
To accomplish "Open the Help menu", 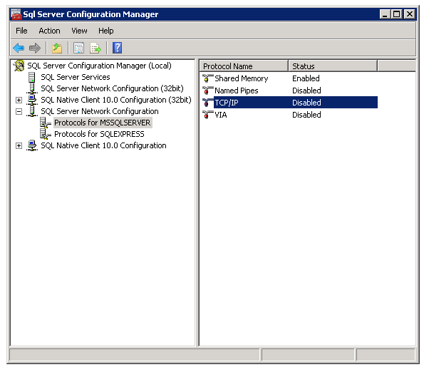I will tap(105, 31).
